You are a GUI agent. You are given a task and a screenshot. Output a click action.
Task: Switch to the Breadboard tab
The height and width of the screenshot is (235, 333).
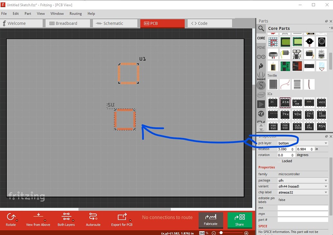[x=68, y=23]
